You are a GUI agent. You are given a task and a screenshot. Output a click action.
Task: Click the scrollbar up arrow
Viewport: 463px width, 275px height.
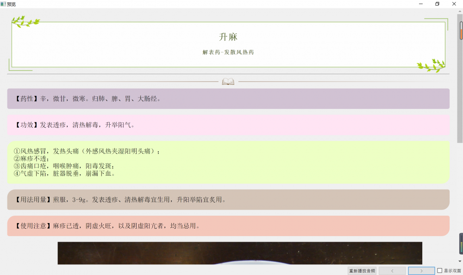pyautogui.click(x=460, y=11)
